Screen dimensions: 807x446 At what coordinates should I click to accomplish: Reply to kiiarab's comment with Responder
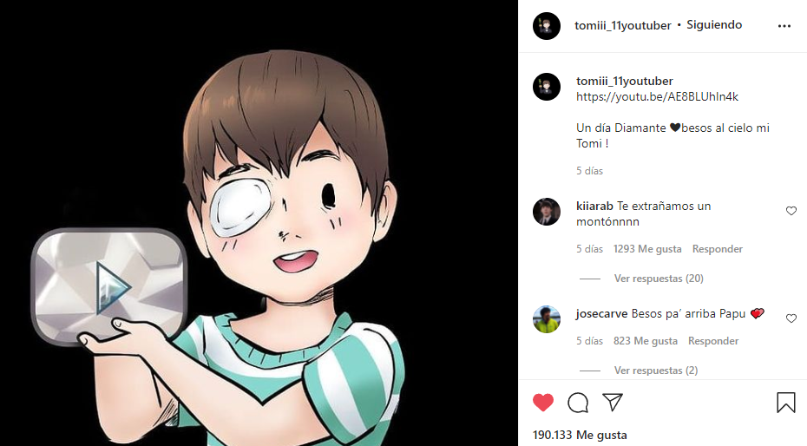pyautogui.click(x=717, y=249)
